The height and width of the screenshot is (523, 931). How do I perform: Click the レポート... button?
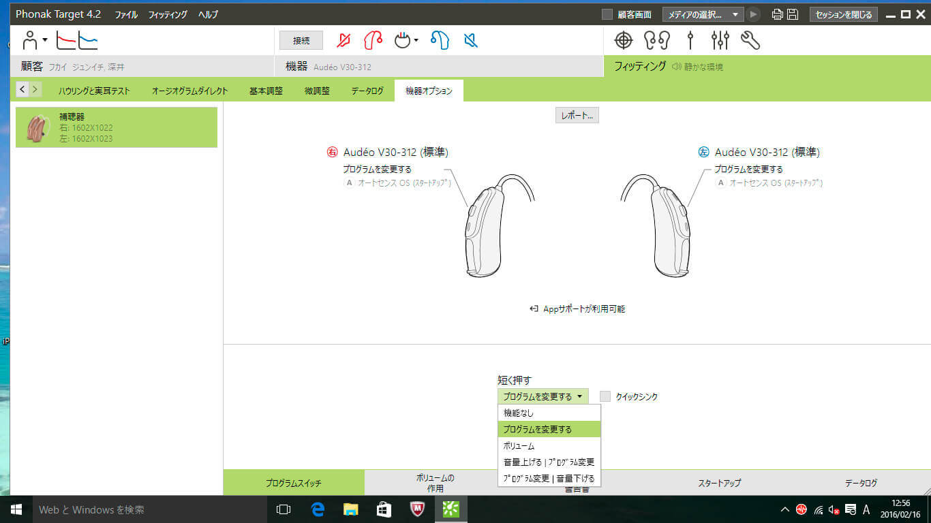tap(577, 116)
